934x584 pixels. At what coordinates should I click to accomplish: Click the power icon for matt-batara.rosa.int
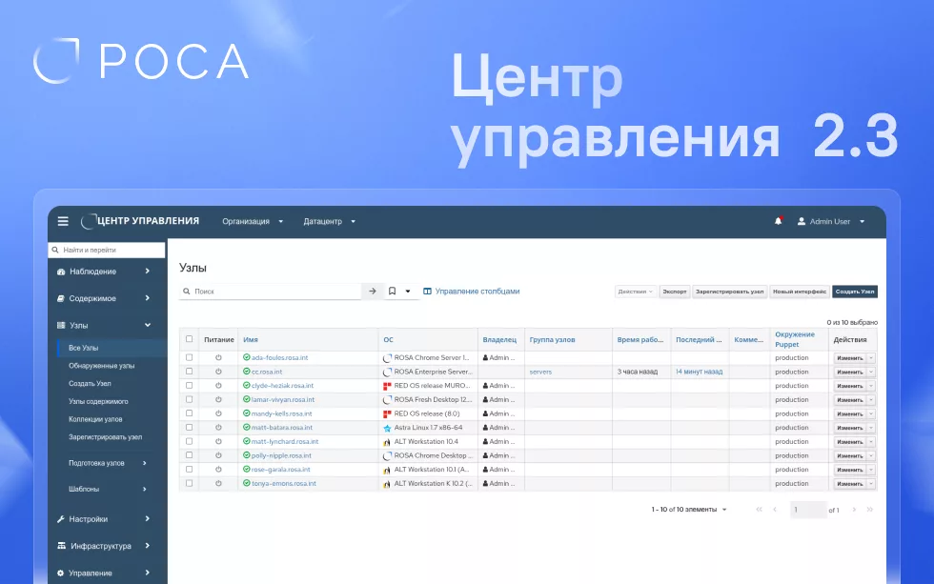[218, 428]
